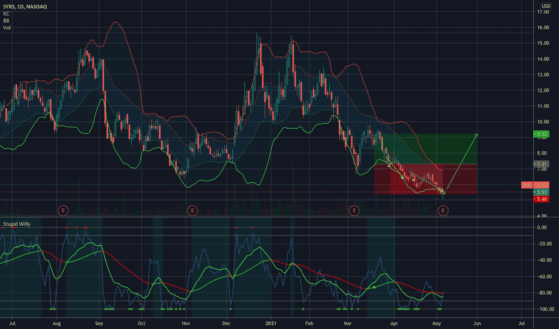Select the BB indicator legend
Screen dimensions: 559x329
pos(6,20)
